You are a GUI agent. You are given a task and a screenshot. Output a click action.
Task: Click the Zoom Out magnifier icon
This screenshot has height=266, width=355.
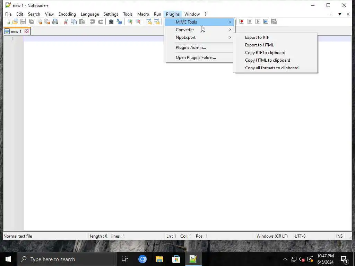(x=138, y=22)
